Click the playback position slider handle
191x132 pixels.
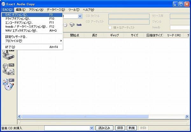pos(19,122)
